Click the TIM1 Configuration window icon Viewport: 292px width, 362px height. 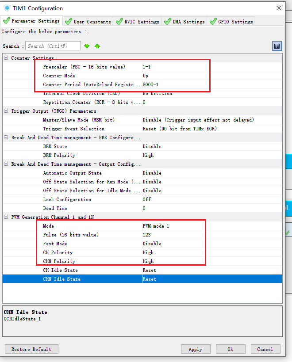[7, 8]
